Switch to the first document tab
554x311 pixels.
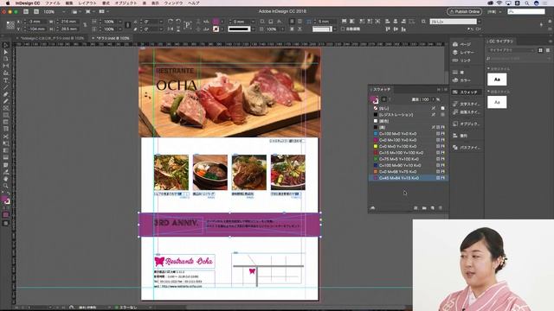coord(52,38)
